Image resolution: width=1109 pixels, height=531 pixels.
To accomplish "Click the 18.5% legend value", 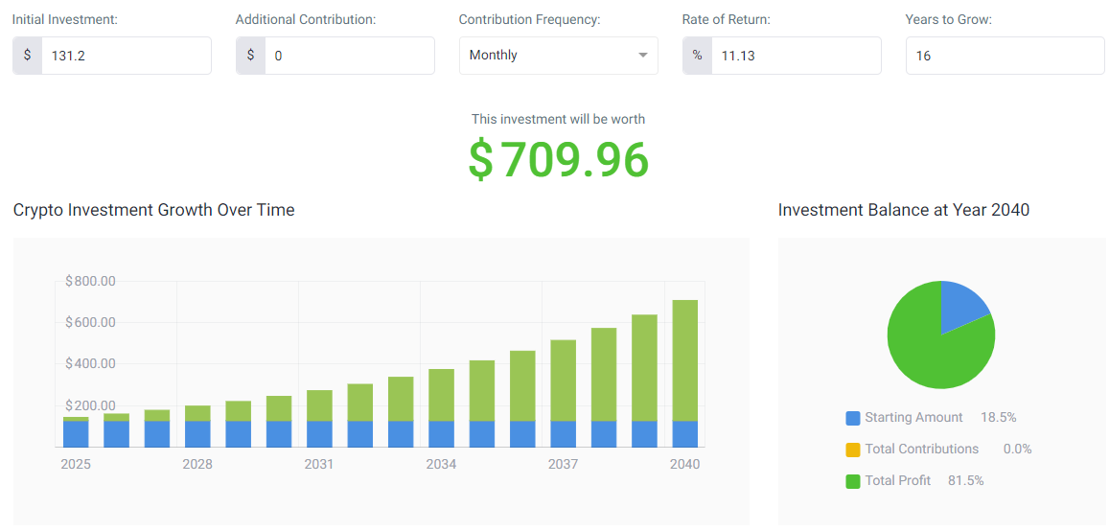I will tap(999, 418).
